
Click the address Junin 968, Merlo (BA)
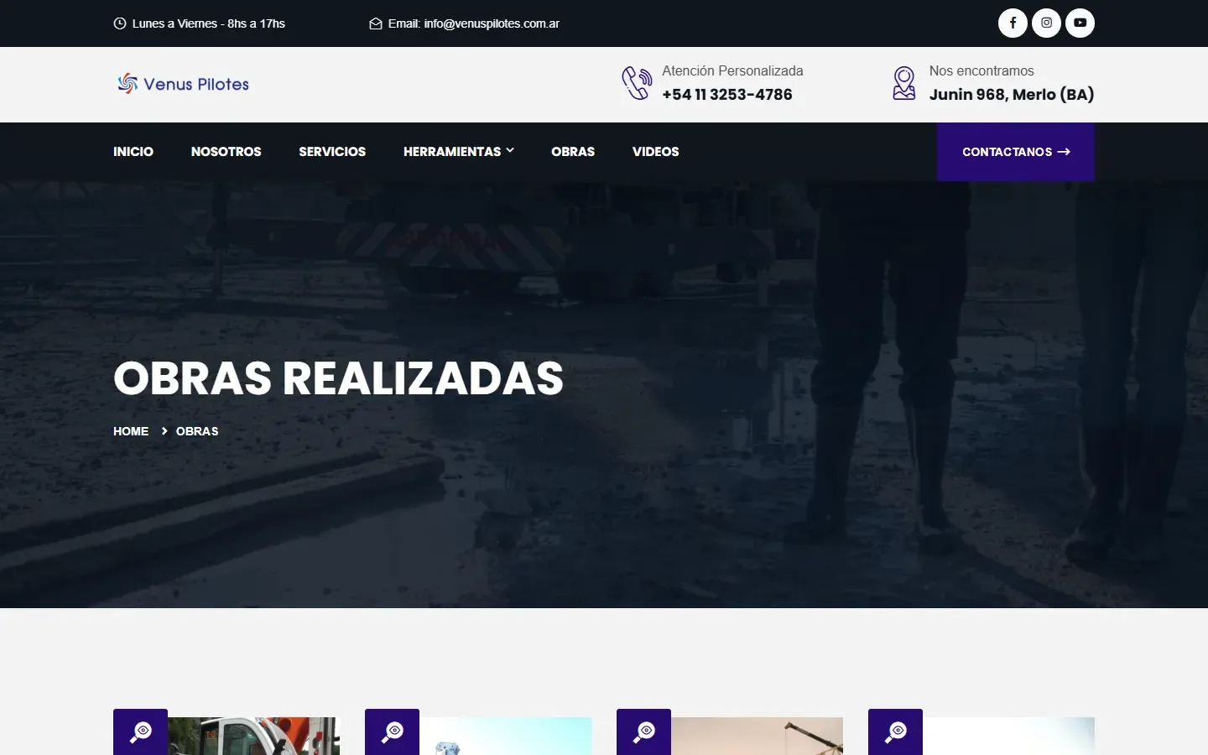1012,95
